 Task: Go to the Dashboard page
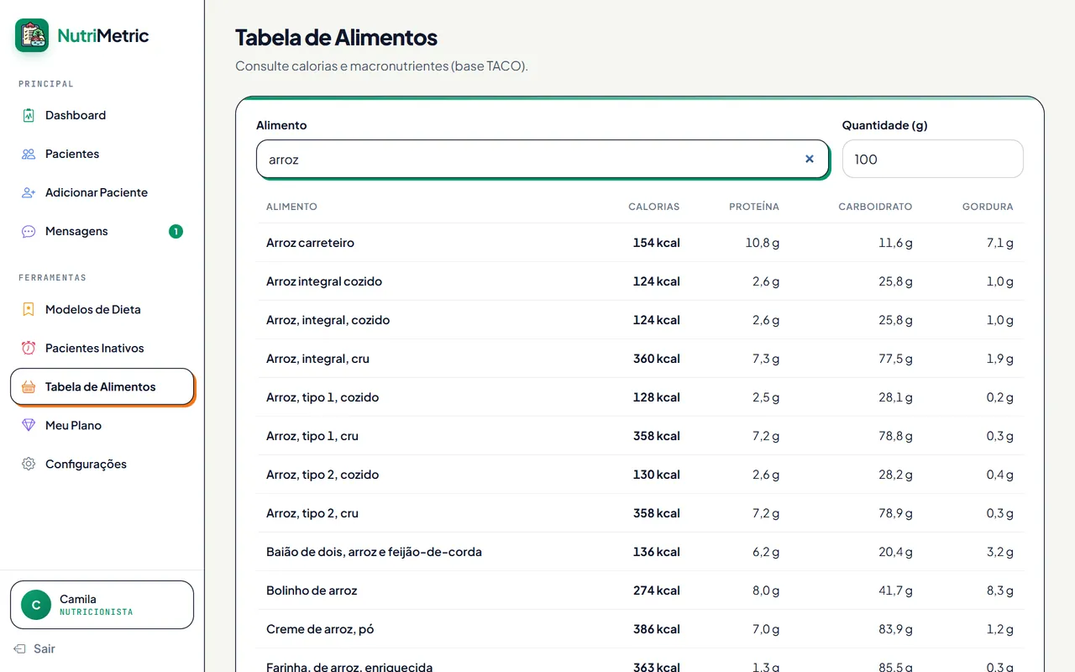[102, 115]
